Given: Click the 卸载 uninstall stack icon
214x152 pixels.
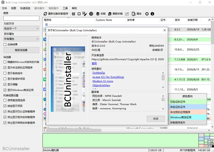Looking at the screenshot, I should point(98,14).
